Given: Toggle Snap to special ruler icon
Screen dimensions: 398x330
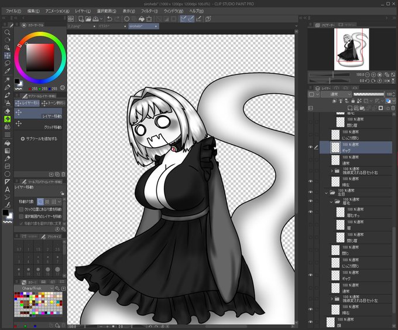Looking at the screenshot, I should pyautogui.click(x=191, y=19).
